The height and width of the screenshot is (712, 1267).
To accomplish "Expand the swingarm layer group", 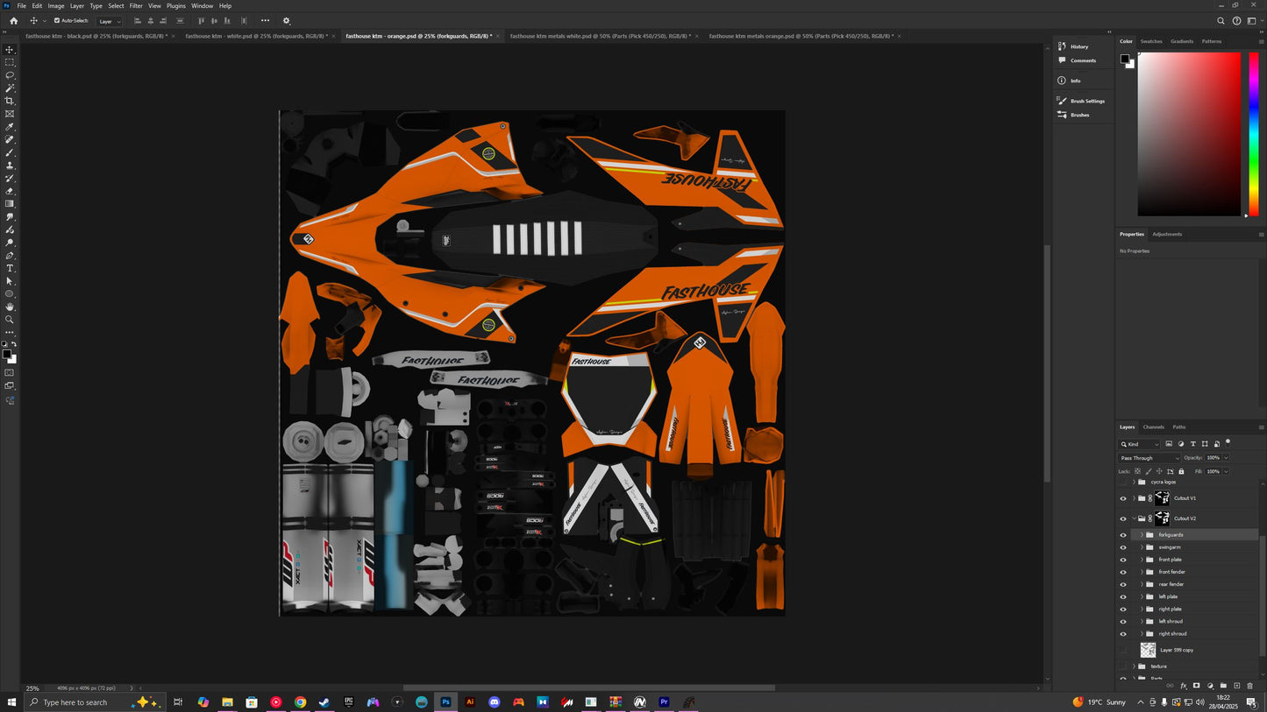I will [1142, 547].
